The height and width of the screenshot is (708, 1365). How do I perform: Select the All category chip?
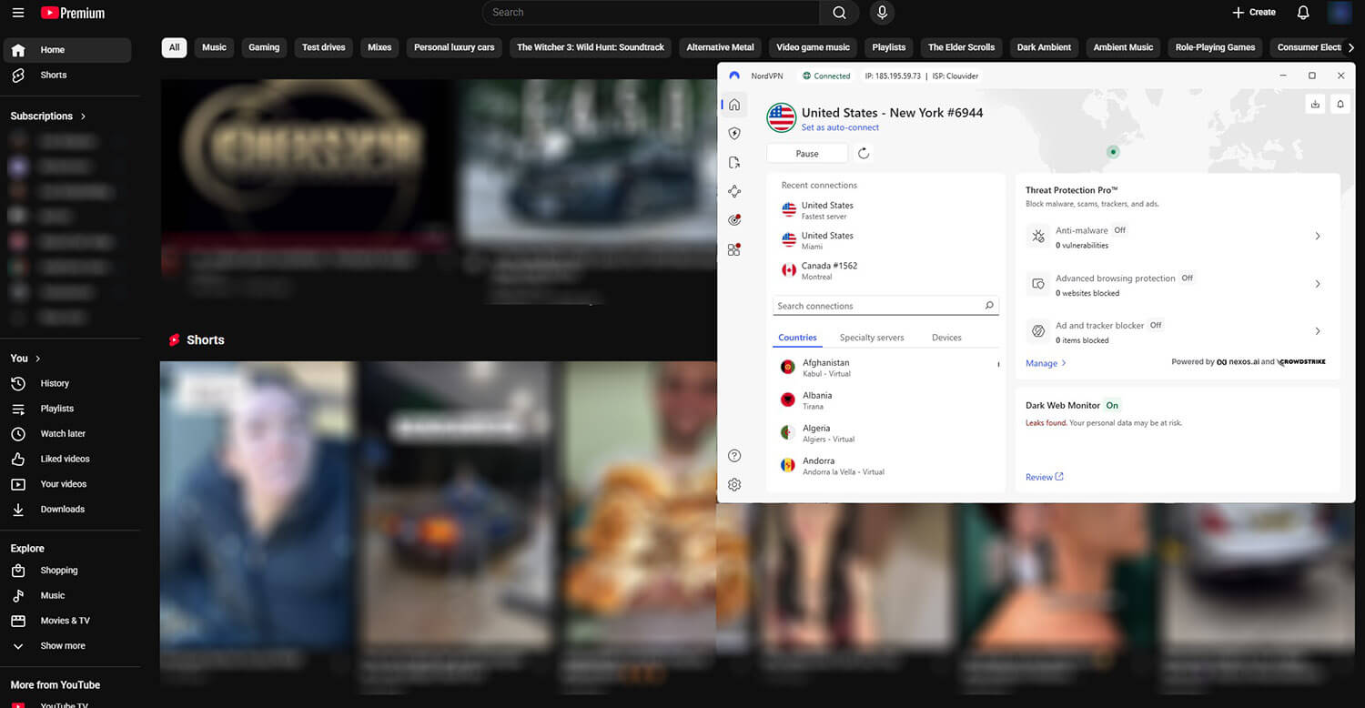pyautogui.click(x=174, y=47)
